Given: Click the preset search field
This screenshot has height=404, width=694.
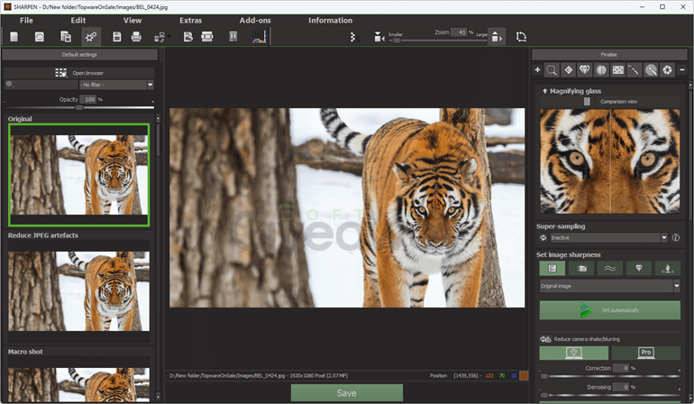Looking at the screenshot, I should tap(41, 85).
